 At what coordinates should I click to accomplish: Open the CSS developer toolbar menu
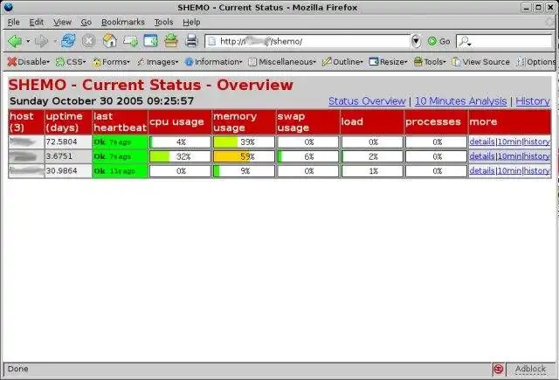pos(71,62)
